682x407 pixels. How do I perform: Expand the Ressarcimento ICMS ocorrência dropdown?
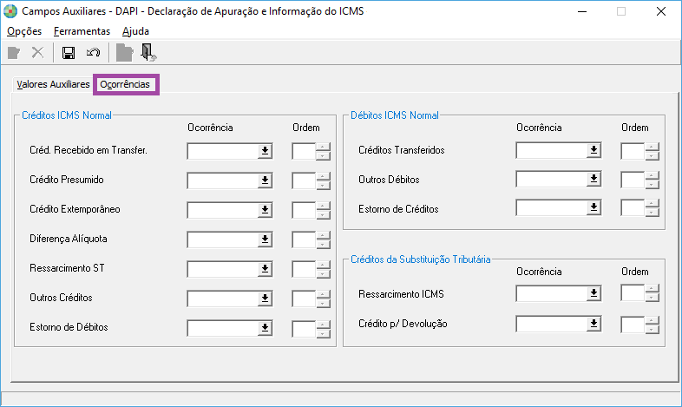coord(593,295)
